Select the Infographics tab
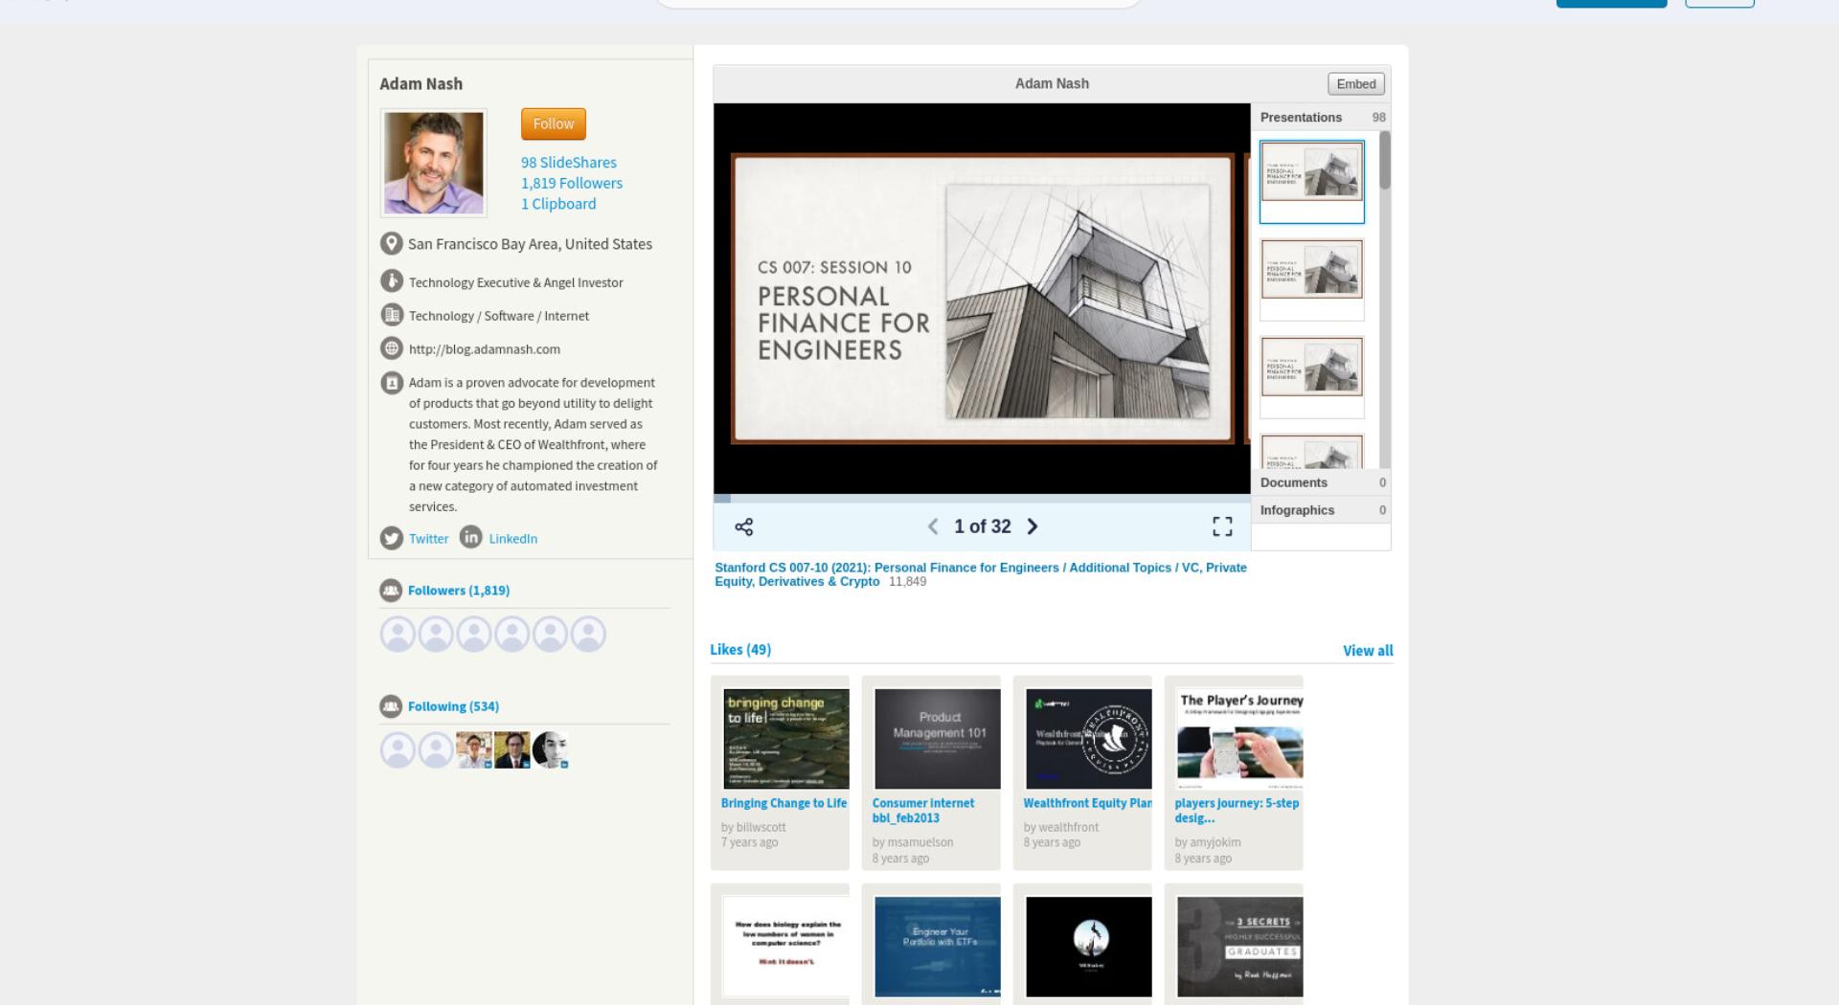Screen dimensions: 1839x1005 coord(1321,510)
